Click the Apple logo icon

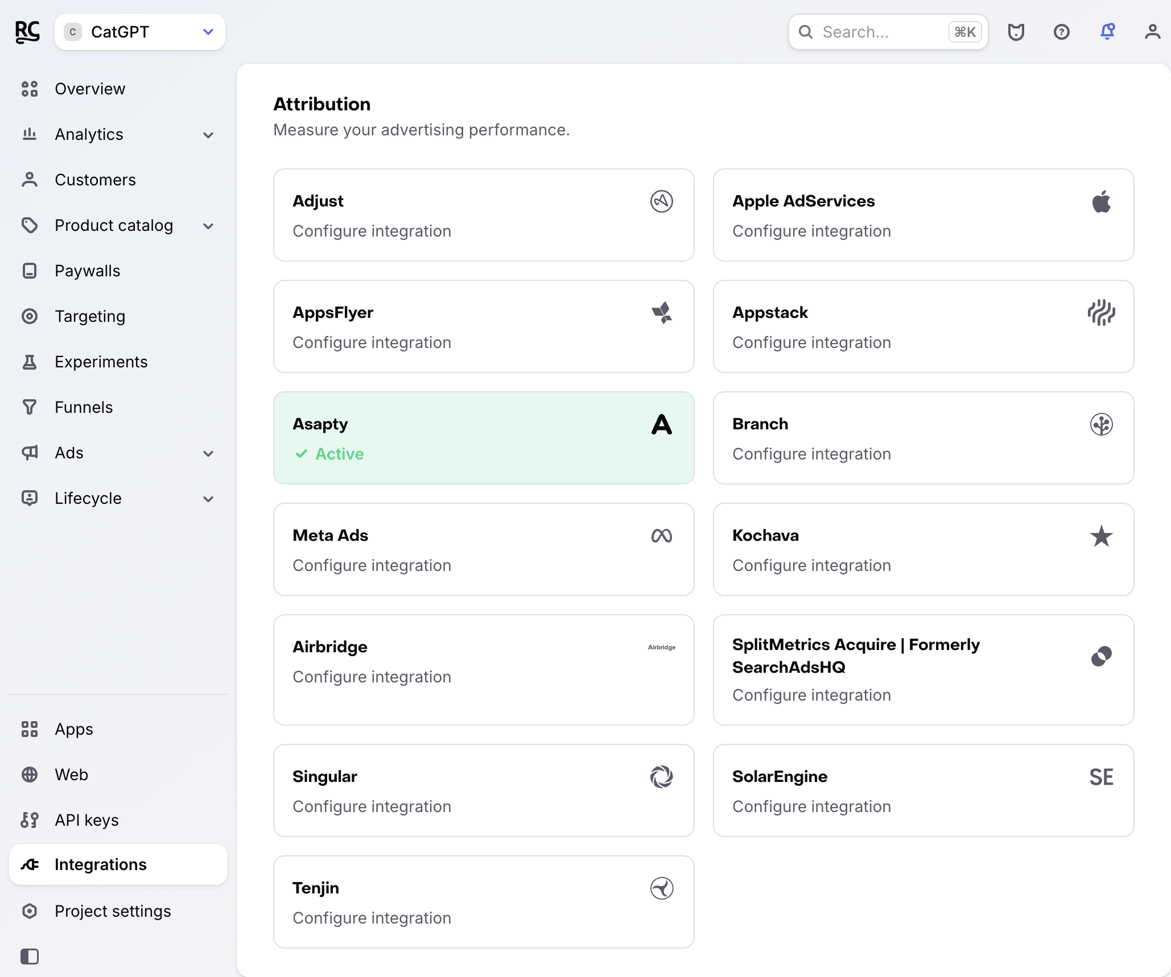point(1102,201)
